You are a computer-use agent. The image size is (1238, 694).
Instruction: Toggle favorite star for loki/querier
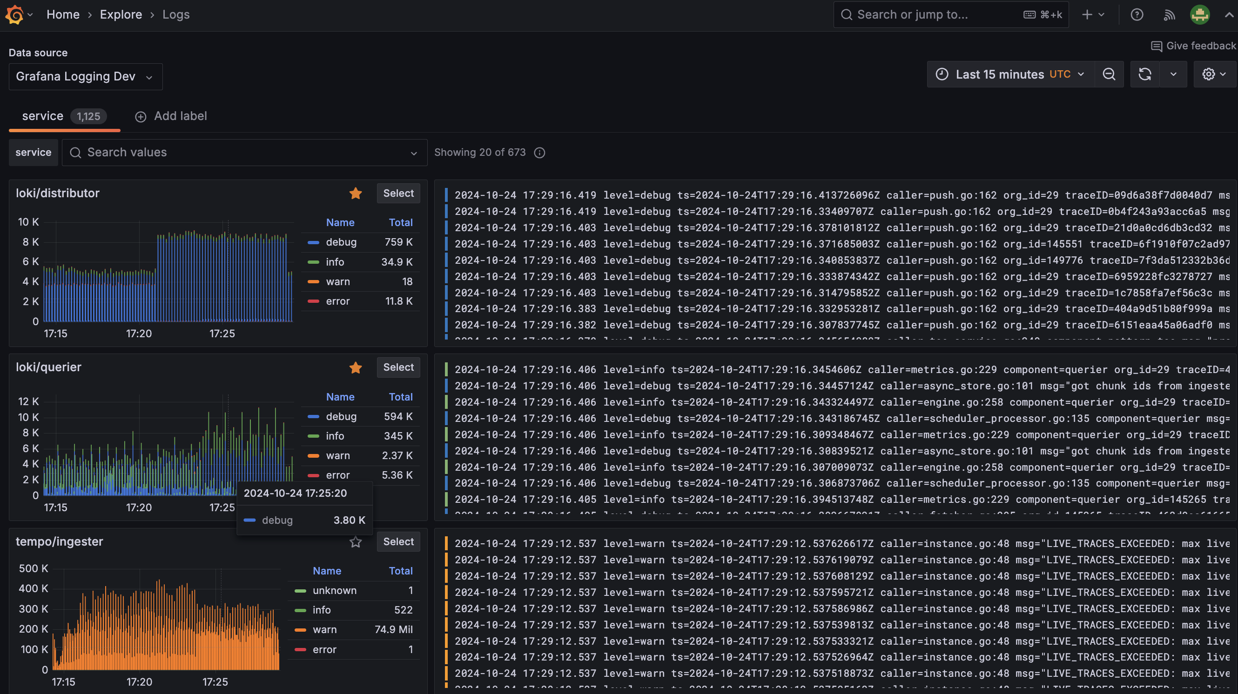(355, 368)
